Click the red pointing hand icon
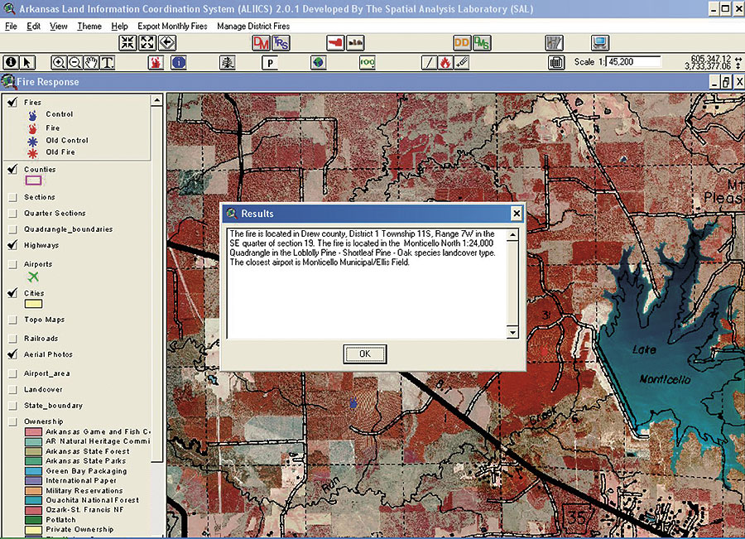 (x=335, y=43)
